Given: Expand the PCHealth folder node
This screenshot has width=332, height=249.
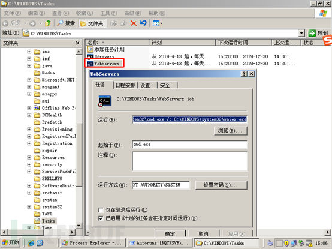Looking at the screenshot, I should pyautogui.click(x=29, y=115).
